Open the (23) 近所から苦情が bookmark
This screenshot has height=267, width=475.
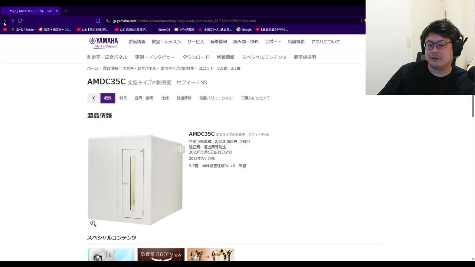tap(131, 30)
